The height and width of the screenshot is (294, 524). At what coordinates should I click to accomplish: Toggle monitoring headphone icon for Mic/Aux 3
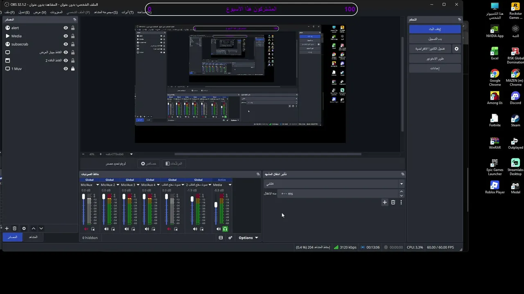[133, 229]
